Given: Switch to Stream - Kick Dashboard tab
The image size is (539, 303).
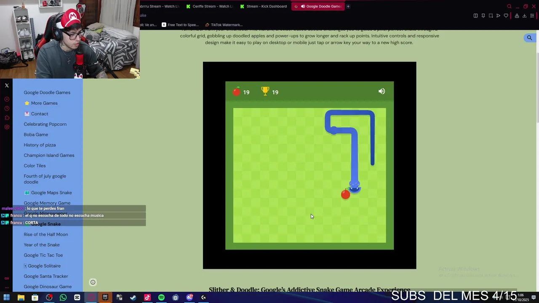Looking at the screenshot, I should click(263, 6).
